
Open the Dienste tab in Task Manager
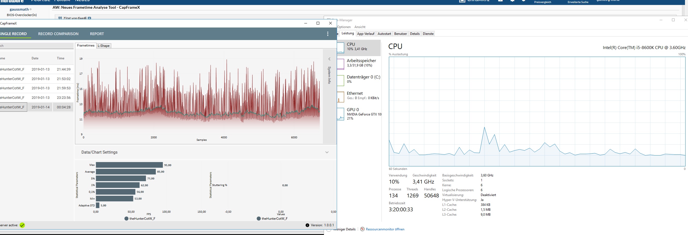click(x=428, y=34)
